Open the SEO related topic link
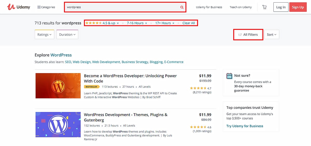The height and width of the screenshot is (146, 311). pos(68,62)
